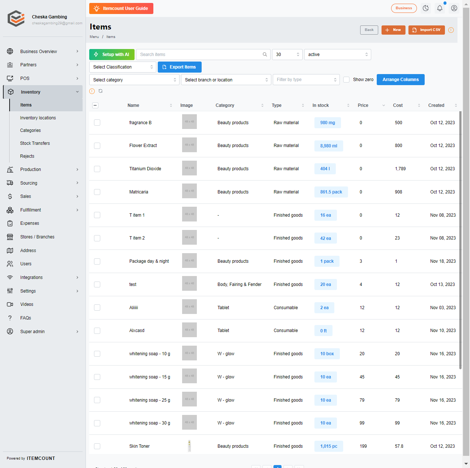Click the refresh icon above the table
The width and height of the screenshot is (470, 468).
[100, 91]
